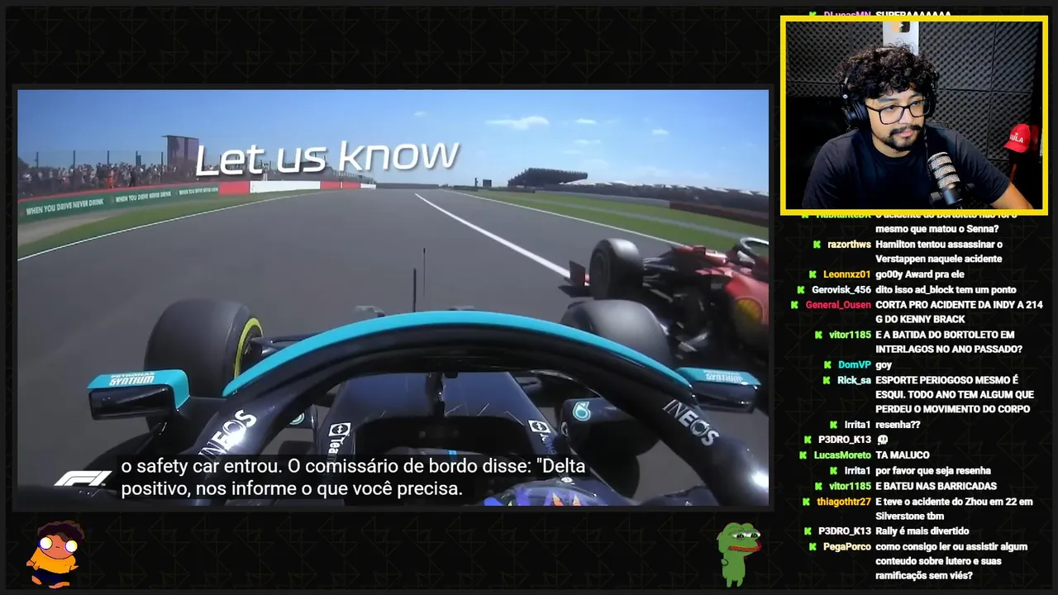Click the badge icon beside razorthws

pos(817,245)
